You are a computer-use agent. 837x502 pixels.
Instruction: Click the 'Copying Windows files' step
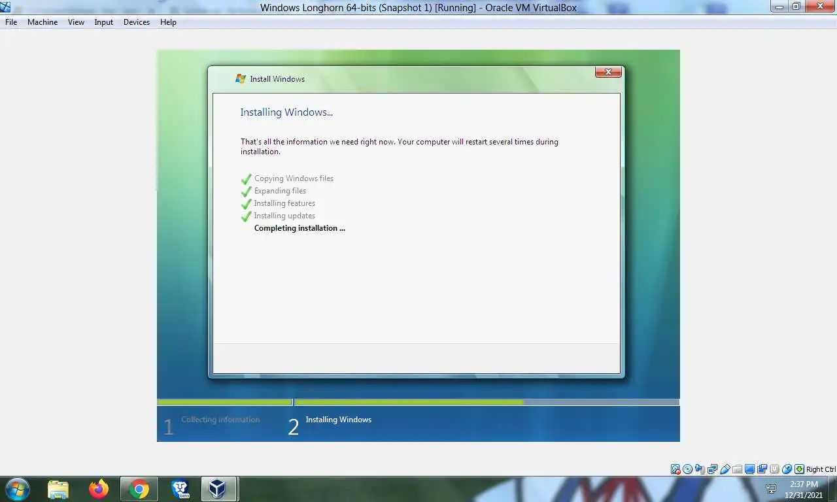[x=294, y=178]
